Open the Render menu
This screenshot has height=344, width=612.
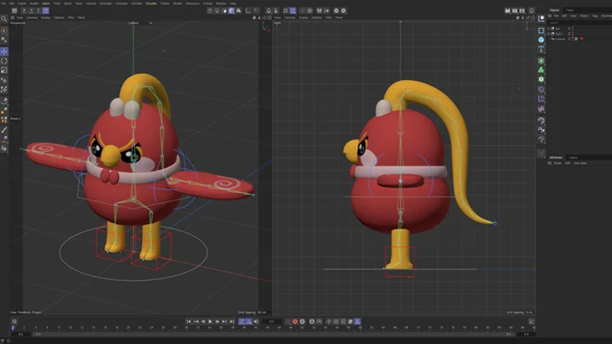click(x=178, y=3)
